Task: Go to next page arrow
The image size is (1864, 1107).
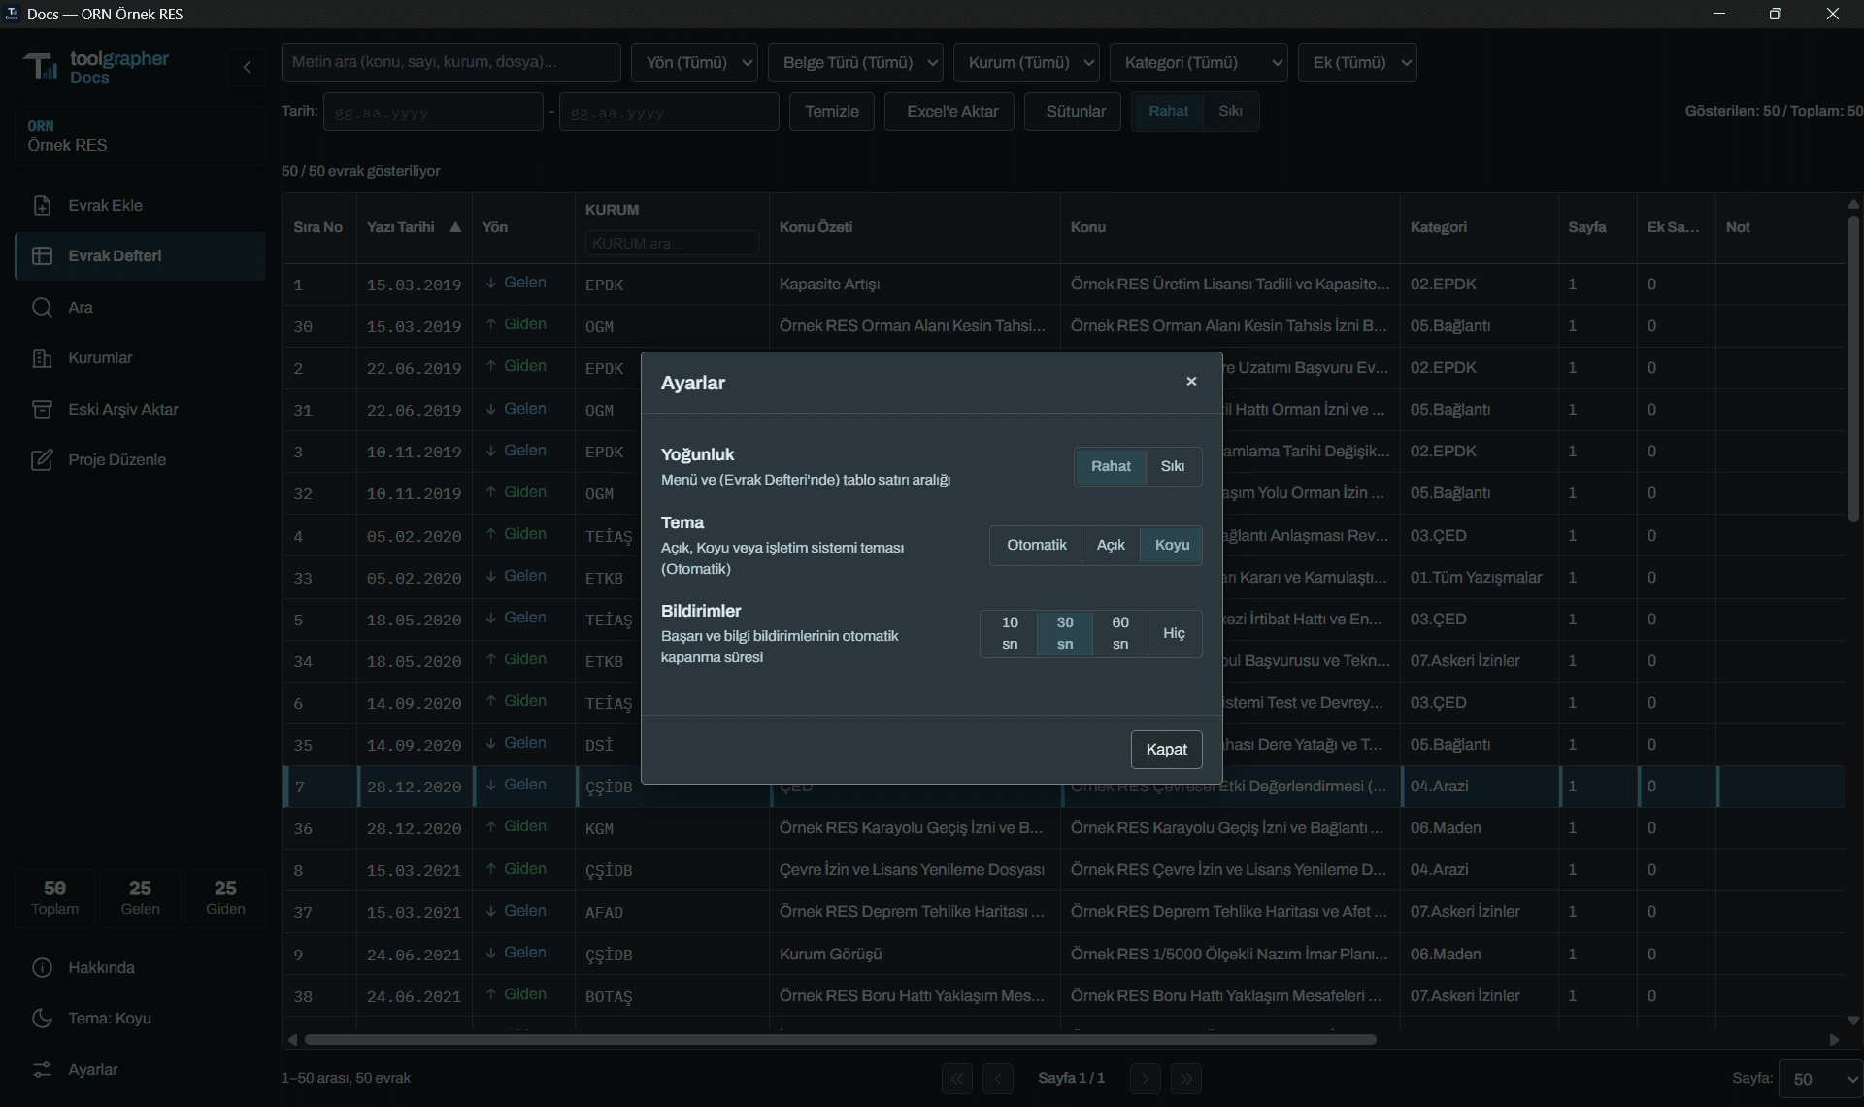Action: tap(1146, 1078)
